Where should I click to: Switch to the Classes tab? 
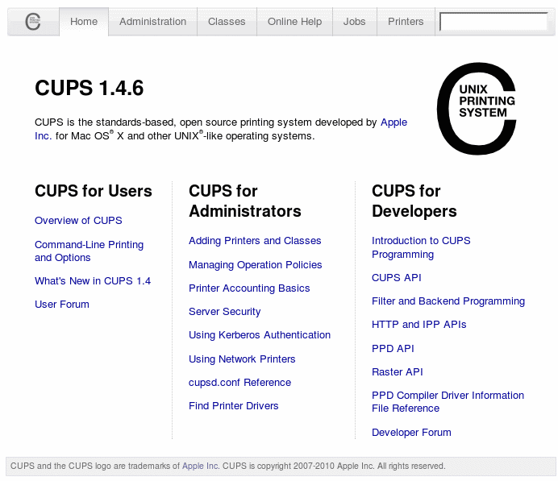pyautogui.click(x=227, y=22)
